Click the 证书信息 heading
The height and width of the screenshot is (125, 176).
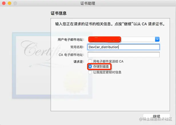(59, 13)
